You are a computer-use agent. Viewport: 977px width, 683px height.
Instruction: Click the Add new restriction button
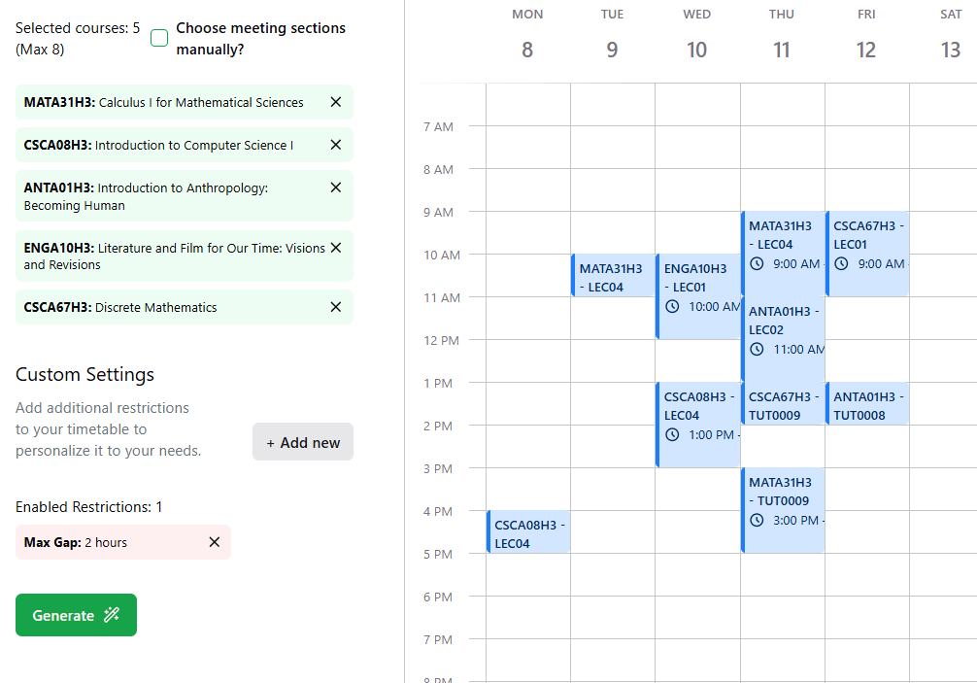coord(302,441)
